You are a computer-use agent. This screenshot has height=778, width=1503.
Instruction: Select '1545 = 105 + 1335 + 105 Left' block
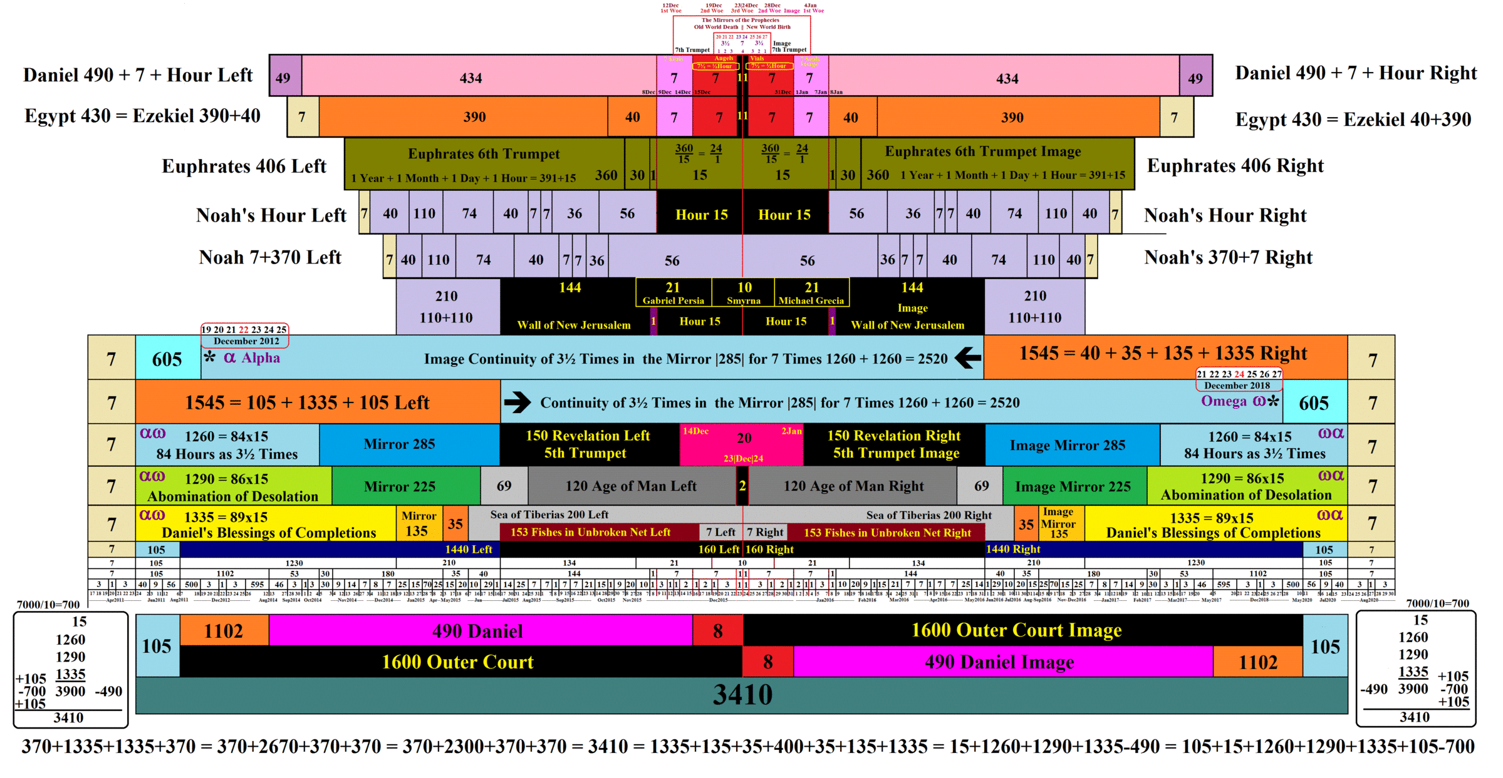318,402
